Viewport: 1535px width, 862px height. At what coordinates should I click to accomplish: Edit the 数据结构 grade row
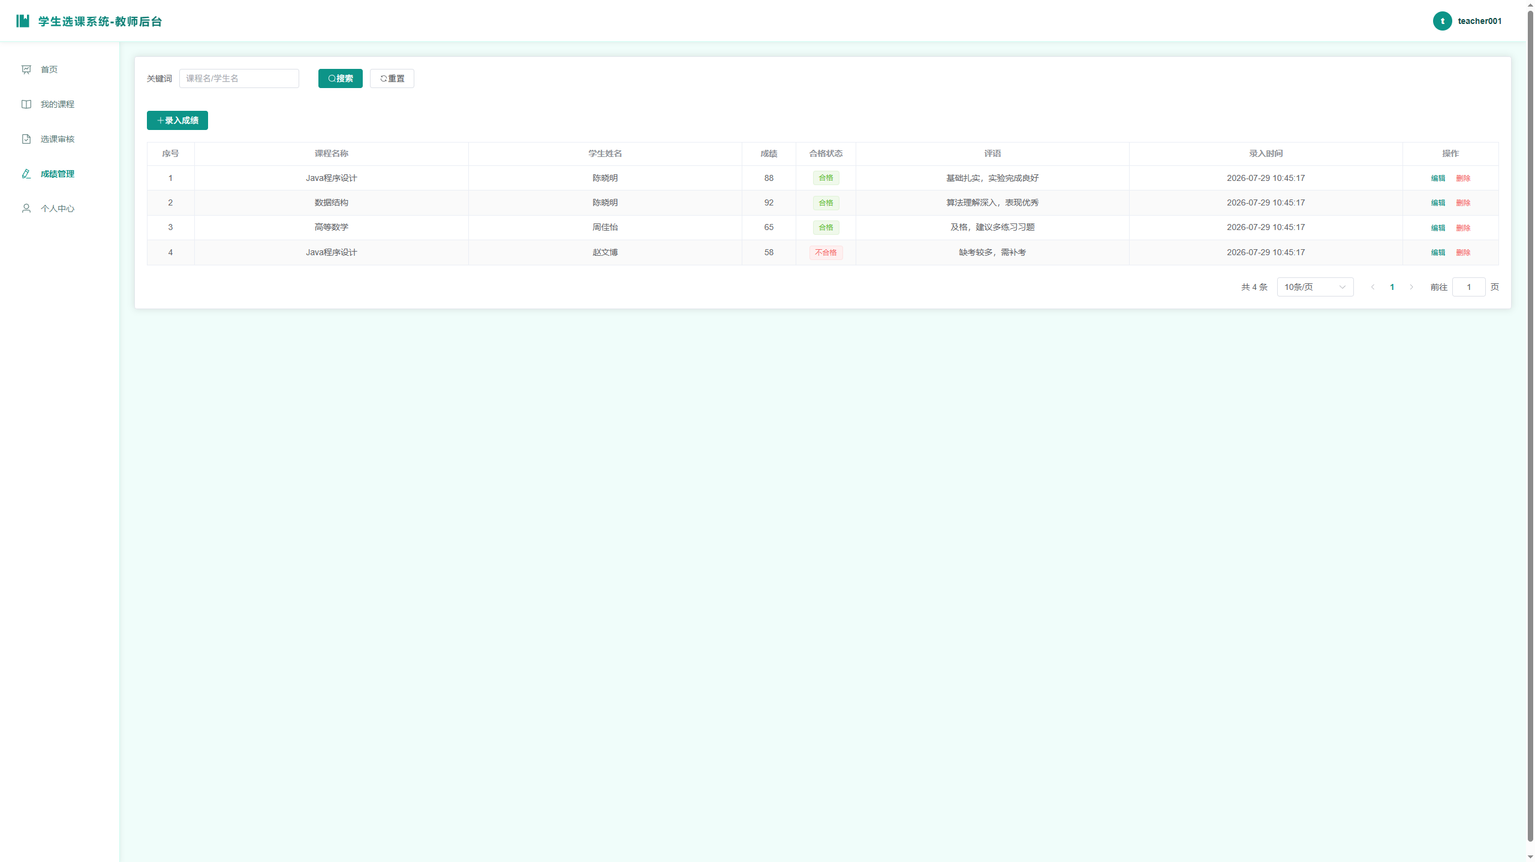point(1438,202)
